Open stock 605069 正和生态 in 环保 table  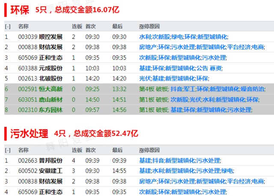pyautogui.click(x=40, y=58)
